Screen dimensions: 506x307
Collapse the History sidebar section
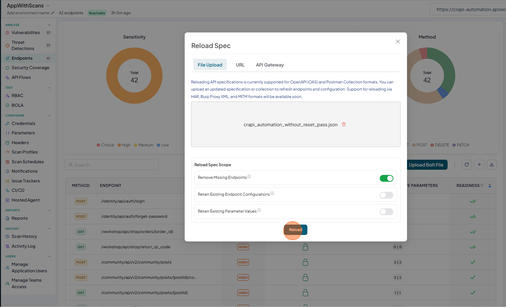tap(49, 228)
